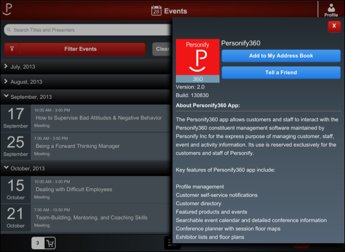Select the 25 September date tile

coord(16,146)
